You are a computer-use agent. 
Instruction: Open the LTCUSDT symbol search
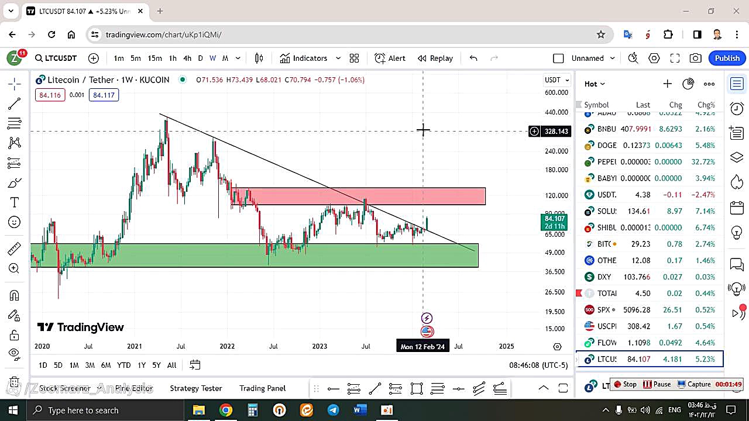(56, 58)
